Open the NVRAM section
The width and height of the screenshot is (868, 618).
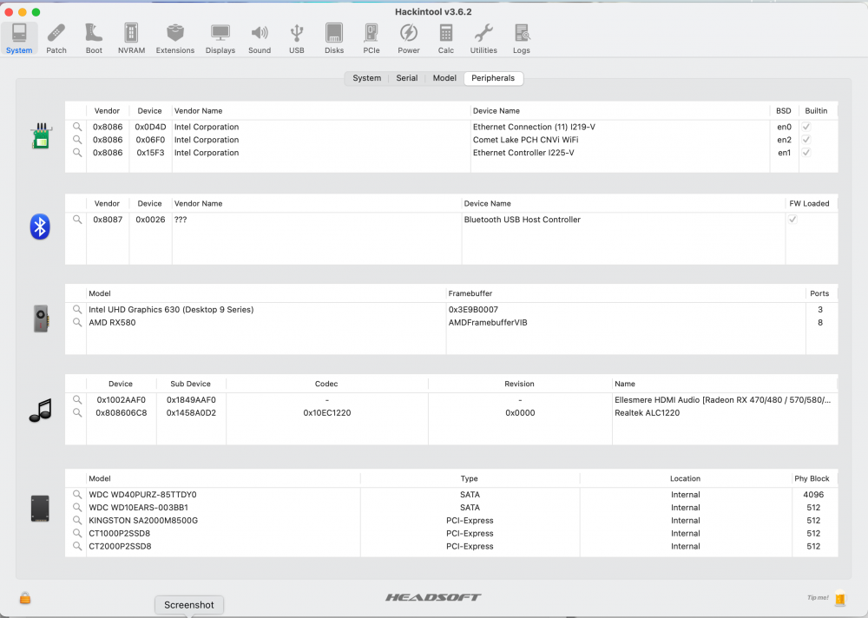point(131,39)
